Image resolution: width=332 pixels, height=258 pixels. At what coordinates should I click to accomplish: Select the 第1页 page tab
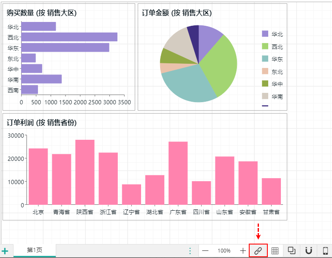point(35,250)
